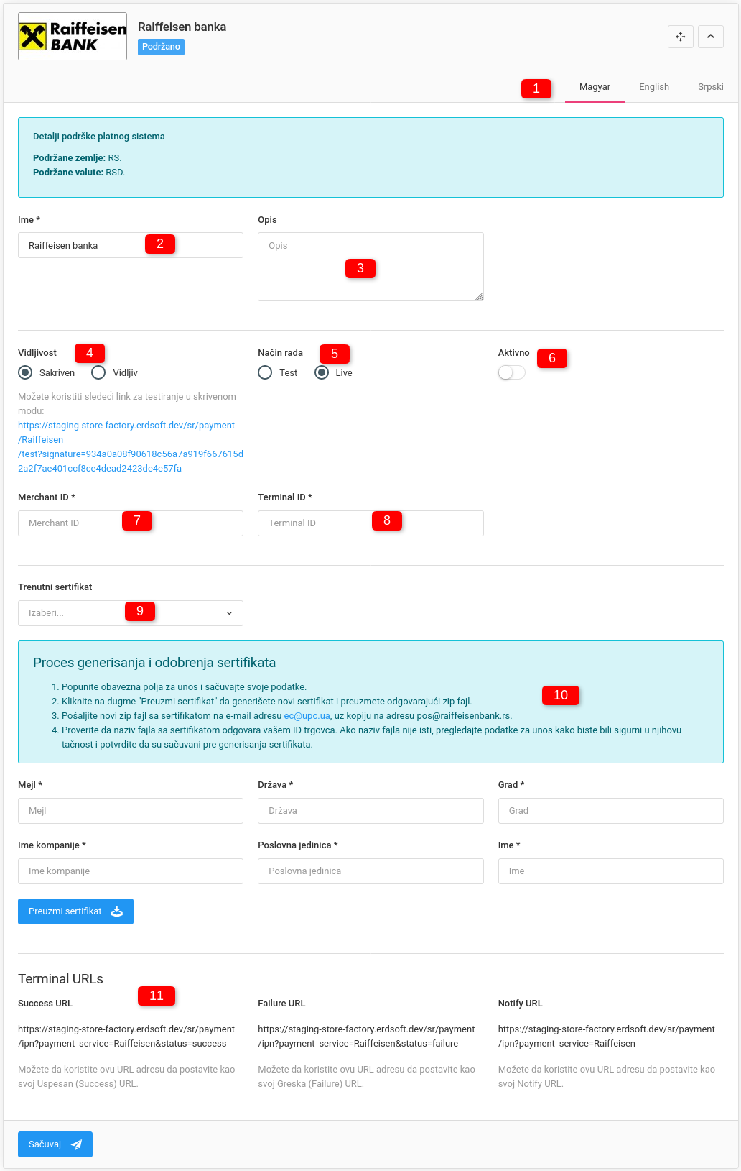
Task: Click the Success URL address text
Action: click(x=126, y=1037)
